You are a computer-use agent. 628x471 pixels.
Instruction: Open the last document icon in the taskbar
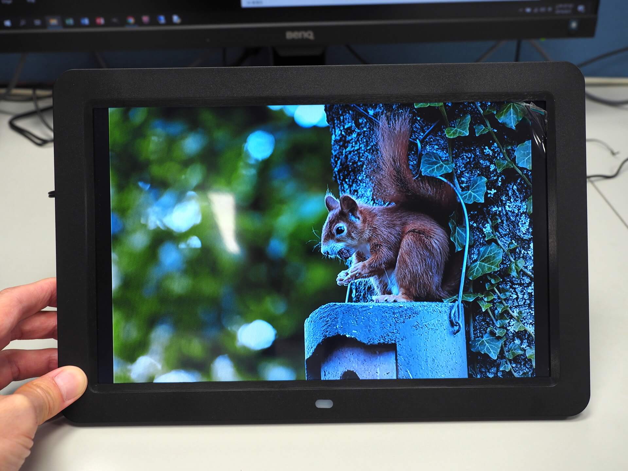point(176,19)
